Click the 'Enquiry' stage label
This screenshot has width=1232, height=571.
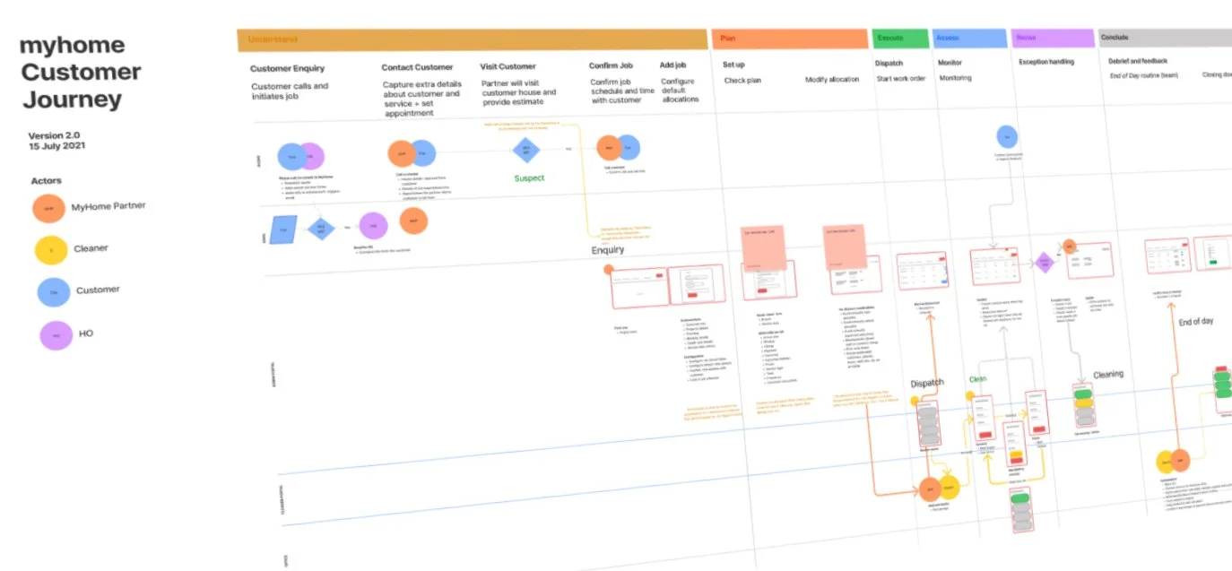(x=607, y=250)
